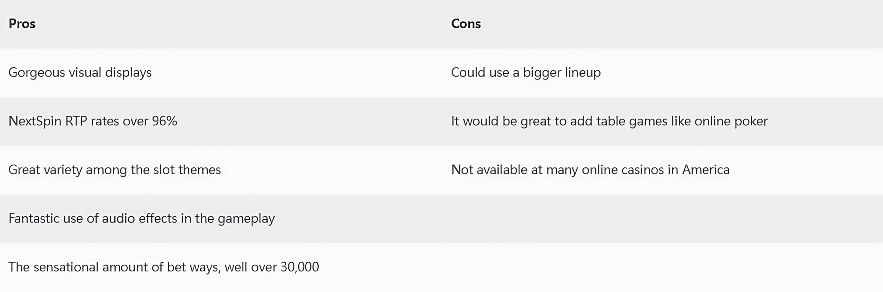Click the Cons column header
Image resolution: width=883 pixels, height=292 pixels.
click(466, 24)
